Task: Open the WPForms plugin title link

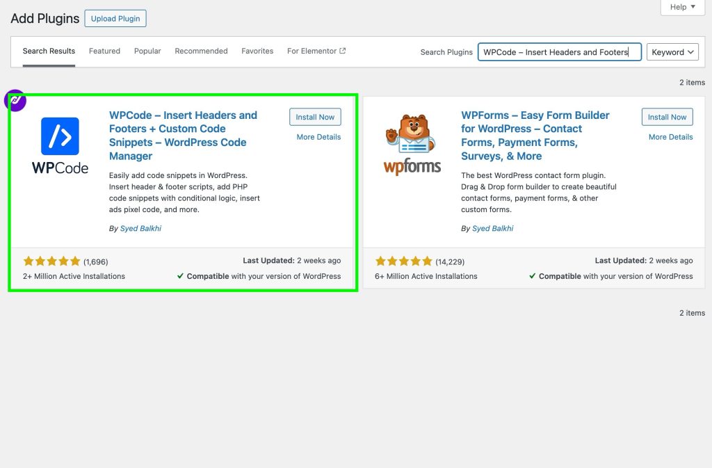Action: [x=535, y=136]
